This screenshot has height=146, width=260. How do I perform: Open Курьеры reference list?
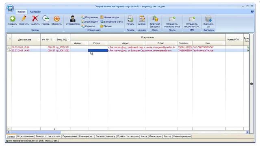pyautogui.click(x=88, y=26)
